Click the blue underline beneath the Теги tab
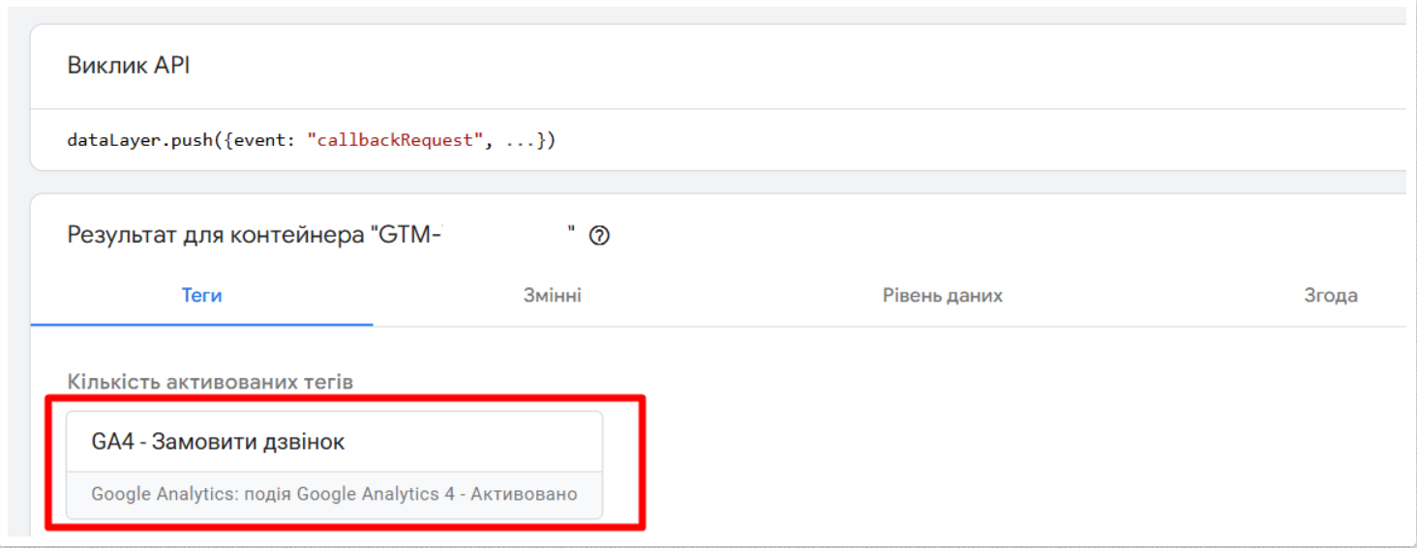The width and height of the screenshot is (1417, 548). coord(201,325)
